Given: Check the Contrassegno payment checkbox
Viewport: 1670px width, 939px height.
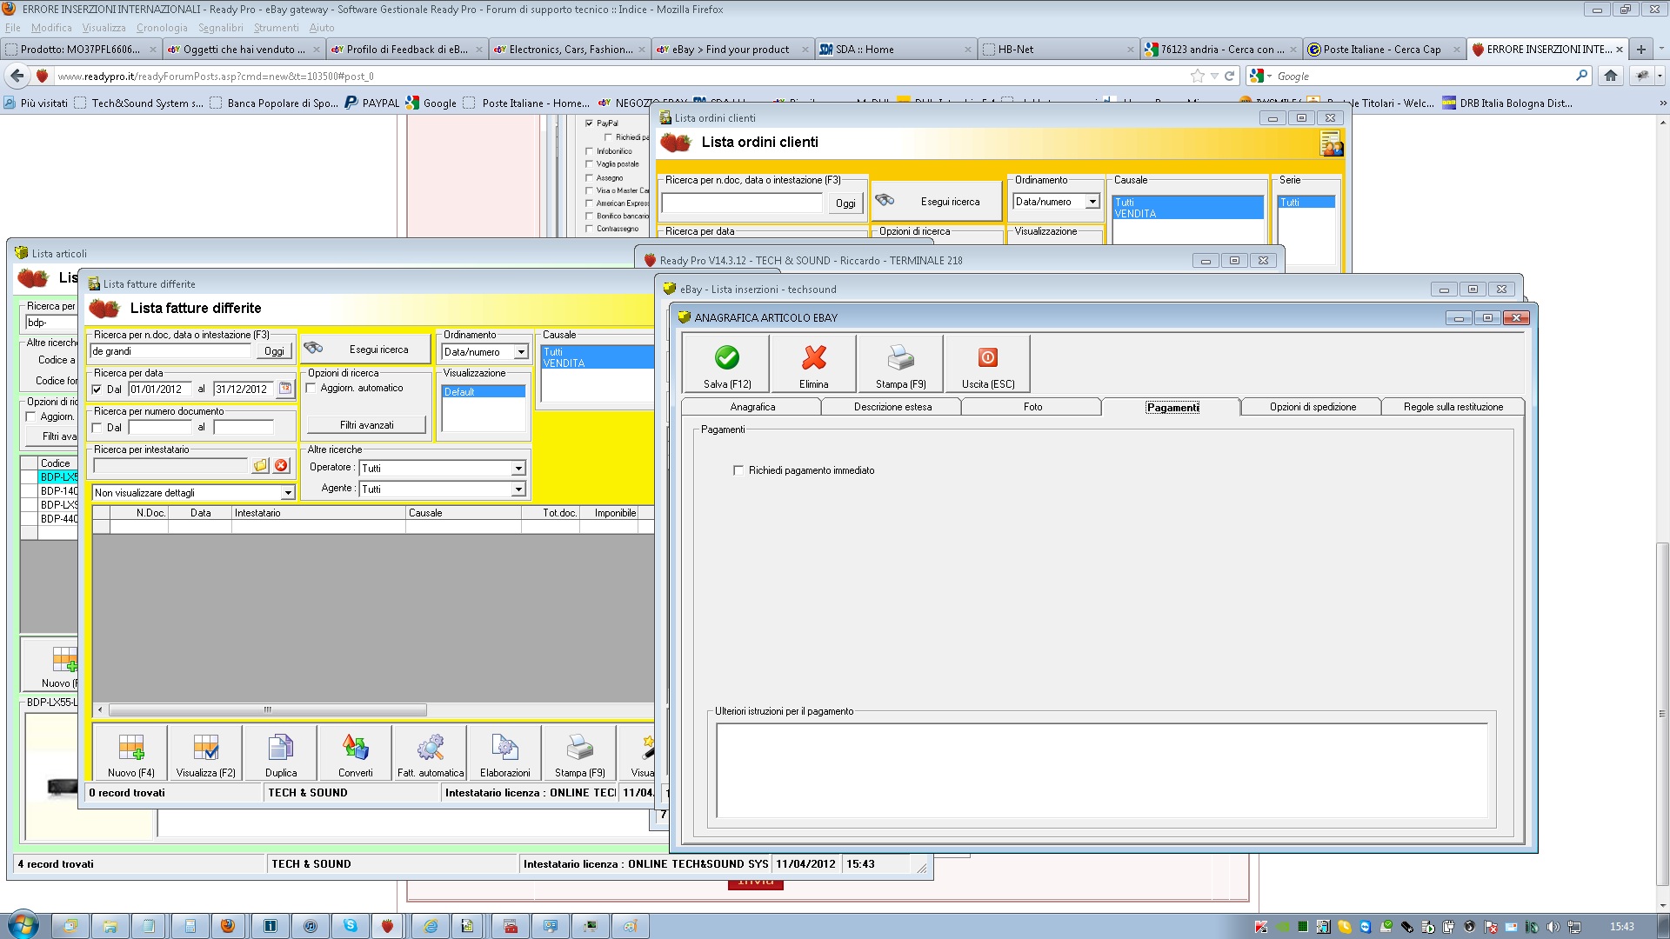Looking at the screenshot, I should [589, 229].
